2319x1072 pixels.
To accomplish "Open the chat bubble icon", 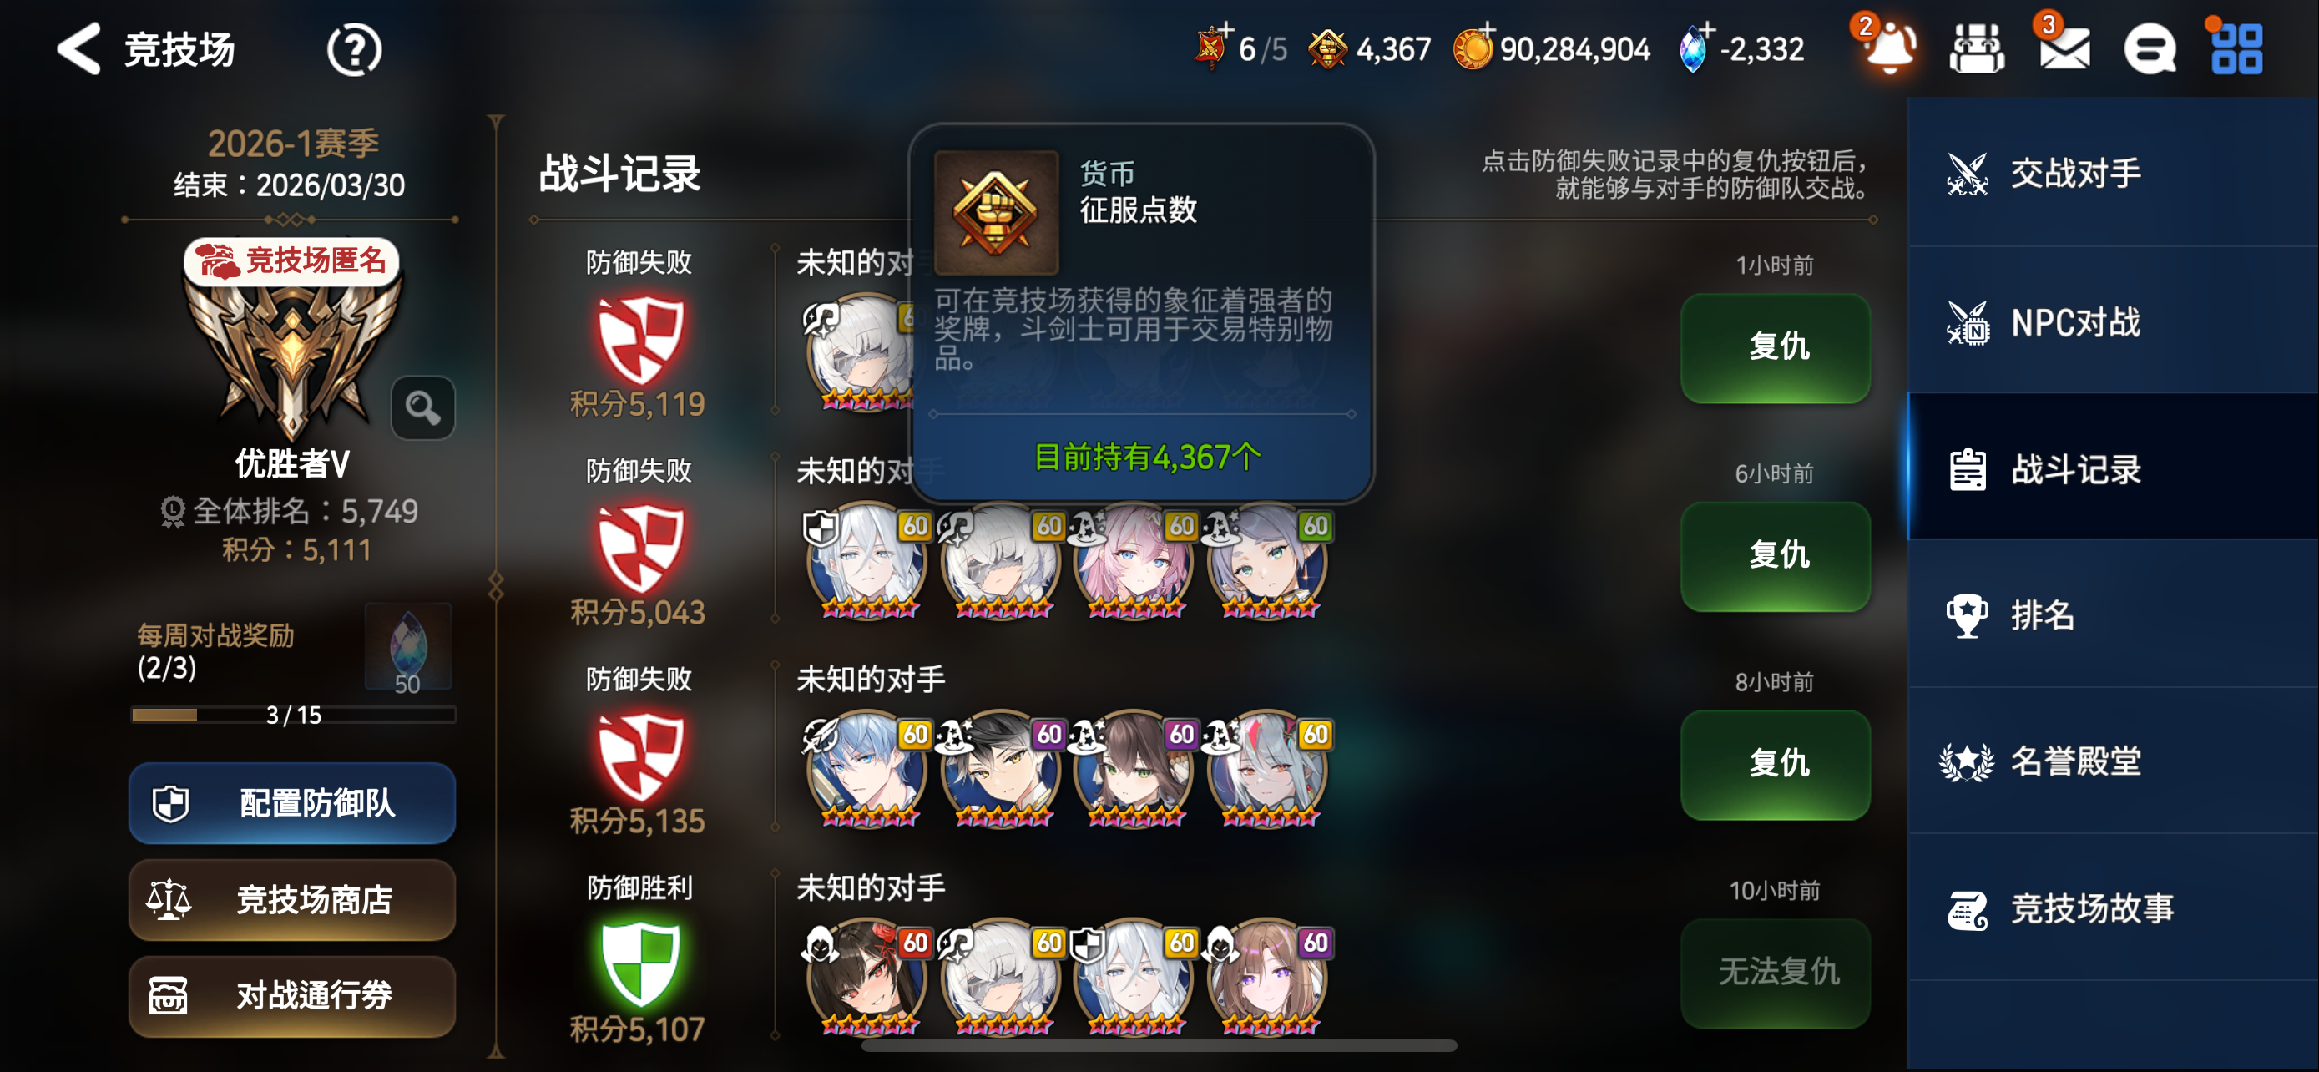I will pos(2150,48).
